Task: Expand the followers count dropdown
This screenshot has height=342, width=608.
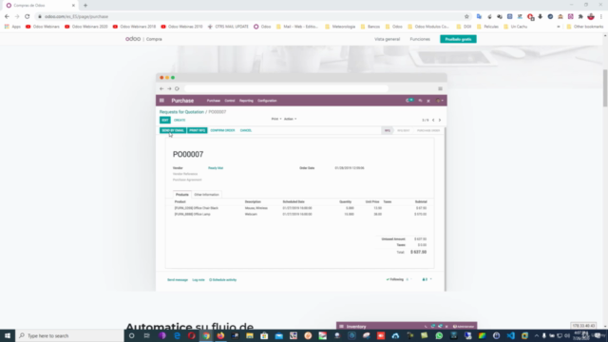Action: 427,279
